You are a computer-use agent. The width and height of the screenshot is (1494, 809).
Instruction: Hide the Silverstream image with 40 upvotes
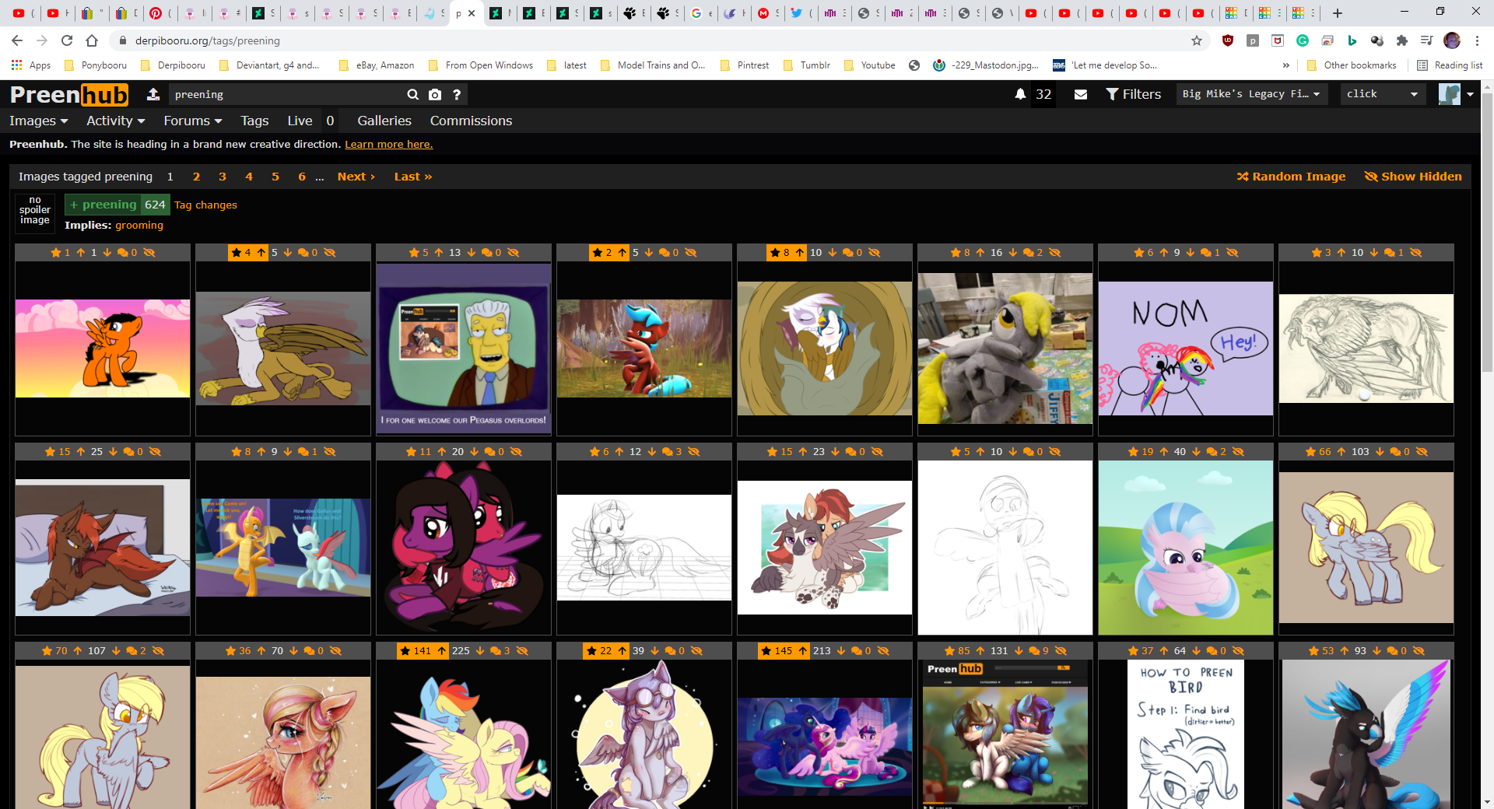click(x=1238, y=452)
